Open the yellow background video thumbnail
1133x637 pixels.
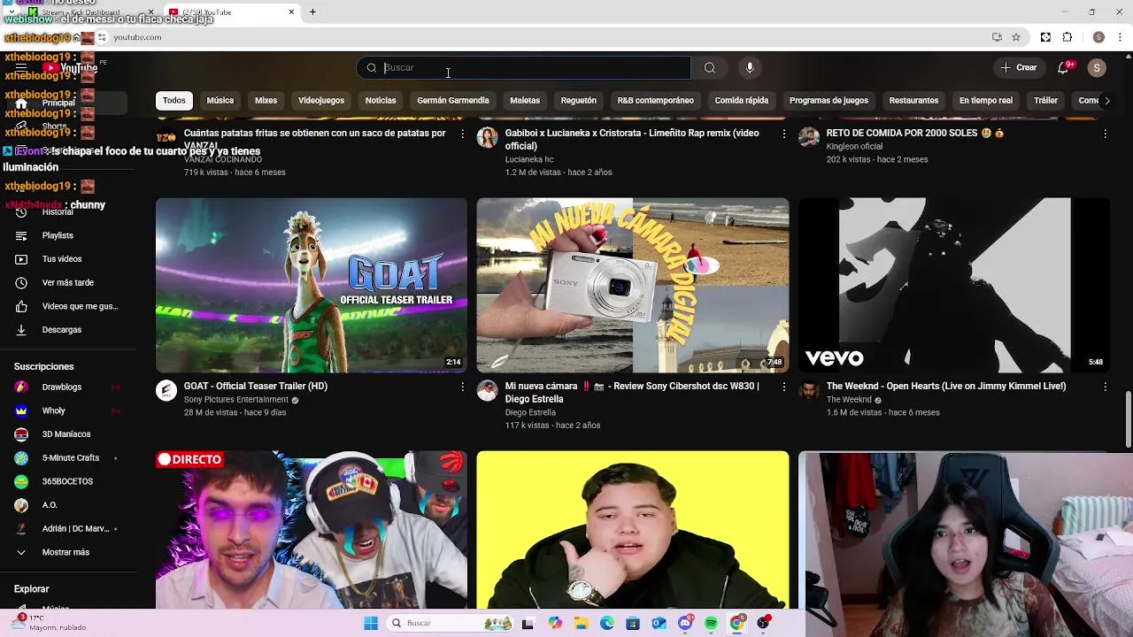[x=633, y=530]
